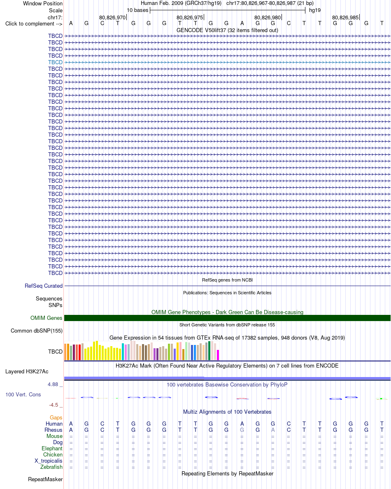Click the chr17:80,826,967-80,826,987 (21 bp) coordinates
391x489 pixels.
click(270, 3)
